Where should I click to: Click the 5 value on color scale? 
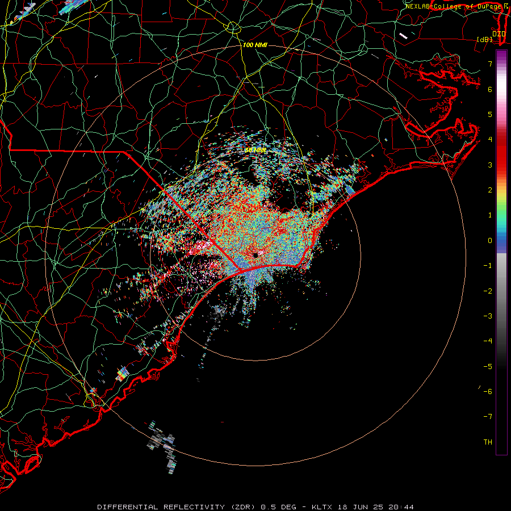point(490,114)
